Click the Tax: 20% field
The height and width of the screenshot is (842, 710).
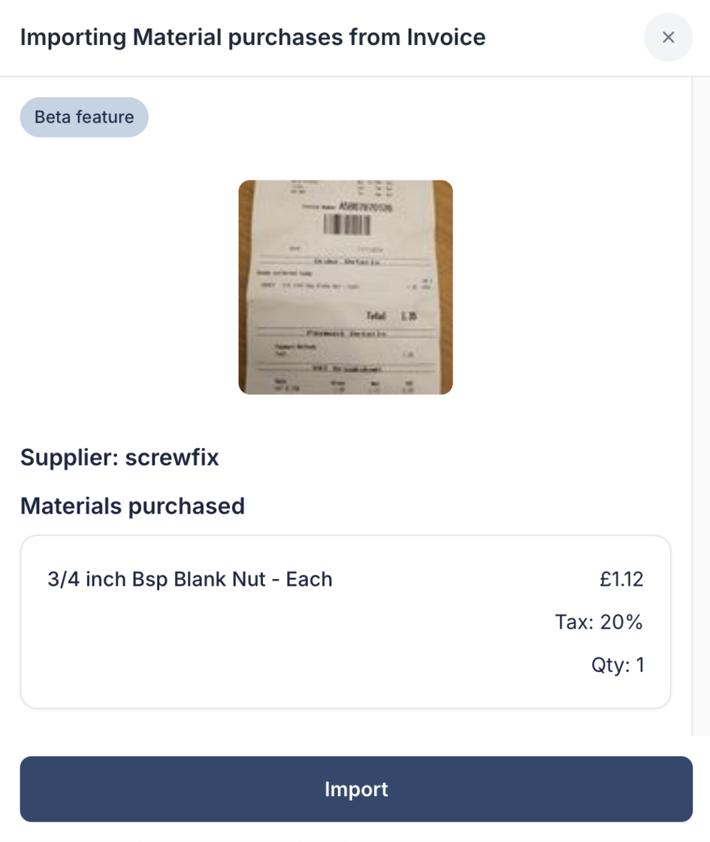pyautogui.click(x=599, y=622)
